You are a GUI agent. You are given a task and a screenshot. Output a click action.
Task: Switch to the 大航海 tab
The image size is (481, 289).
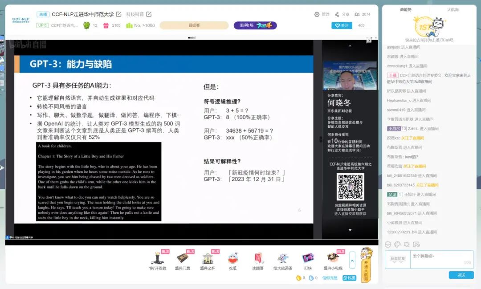(x=453, y=9)
